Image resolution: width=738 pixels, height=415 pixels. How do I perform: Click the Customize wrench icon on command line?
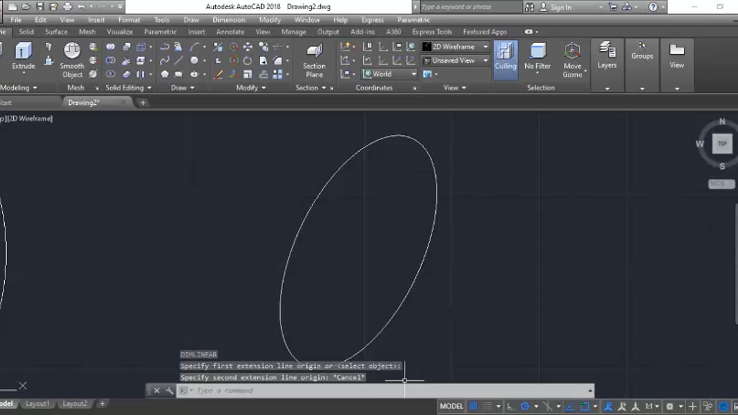[169, 390]
